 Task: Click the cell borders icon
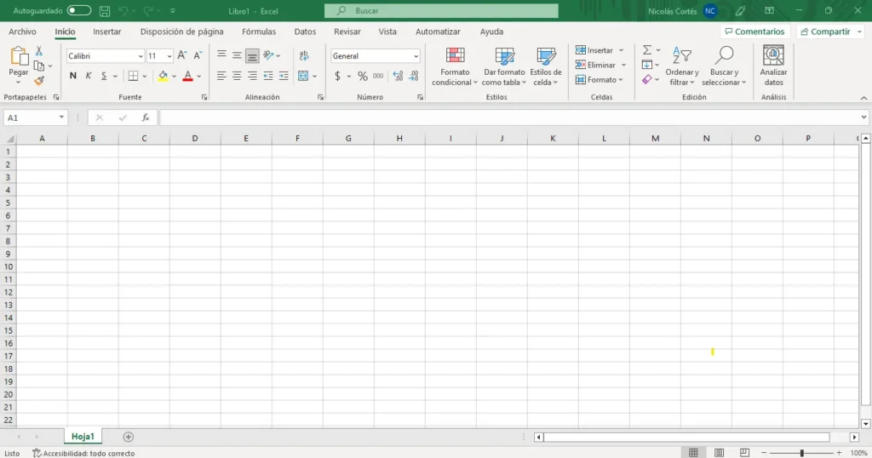[x=133, y=76]
